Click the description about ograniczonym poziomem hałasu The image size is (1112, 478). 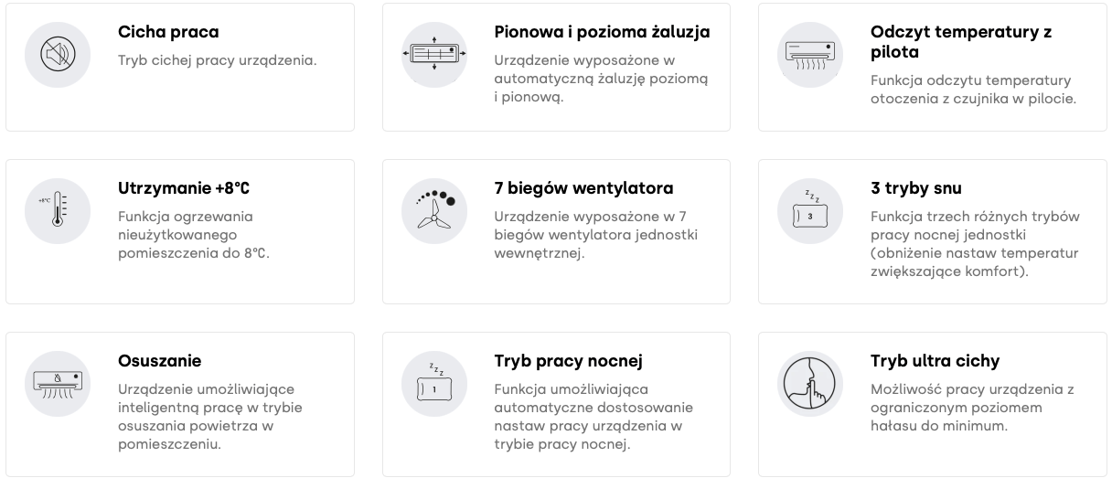[x=972, y=408]
